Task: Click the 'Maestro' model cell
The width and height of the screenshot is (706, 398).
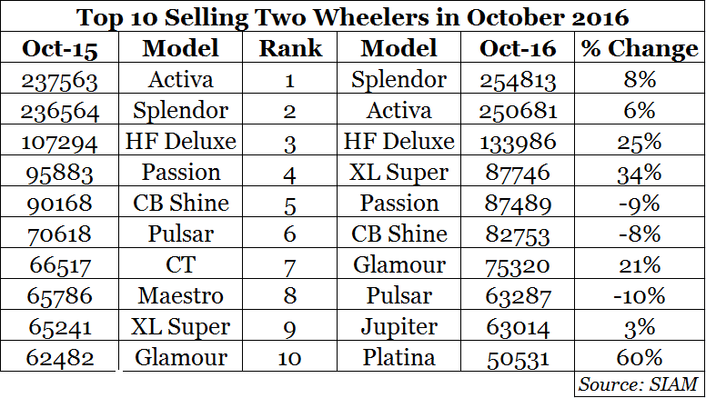Action: click(x=181, y=295)
